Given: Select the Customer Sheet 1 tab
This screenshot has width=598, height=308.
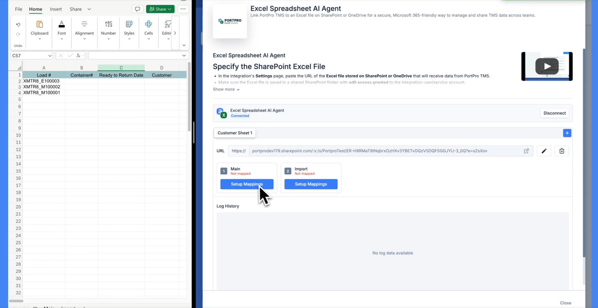Looking at the screenshot, I should 235,133.
